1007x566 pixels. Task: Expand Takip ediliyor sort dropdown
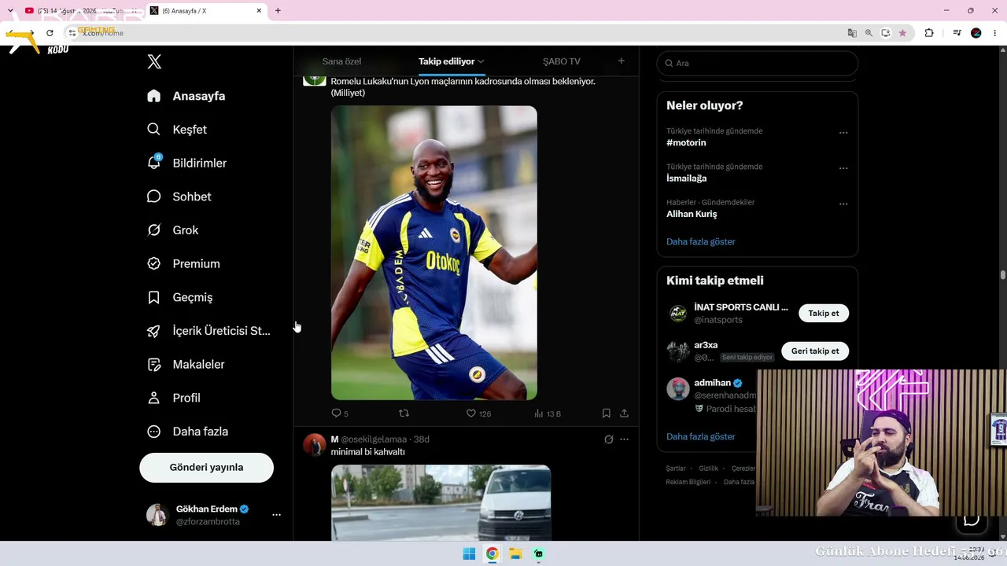(481, 61)
